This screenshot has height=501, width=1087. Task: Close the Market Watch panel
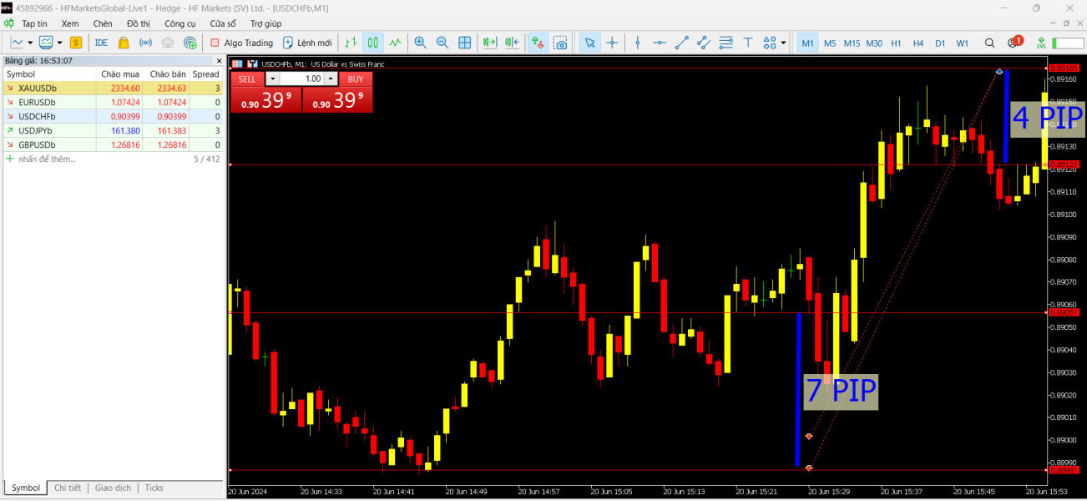click(220, 61)
